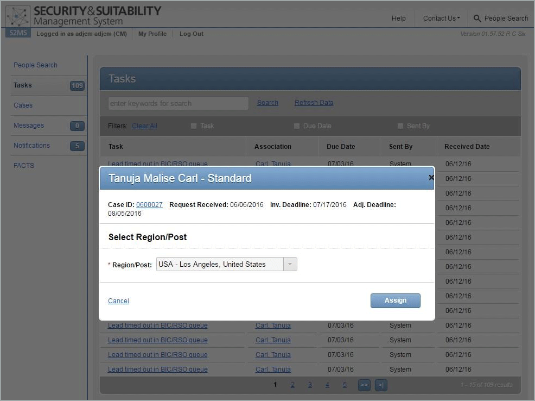The height and width of the screenshot is (401, 535).
Task: Go to next page of results
Action: (364, 385)
